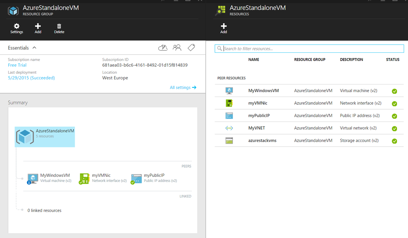Screen dimensions: 408x238
Task: Click the MyVNET virtual network icon
Action: pyautogui.click(x=229, y=128)
